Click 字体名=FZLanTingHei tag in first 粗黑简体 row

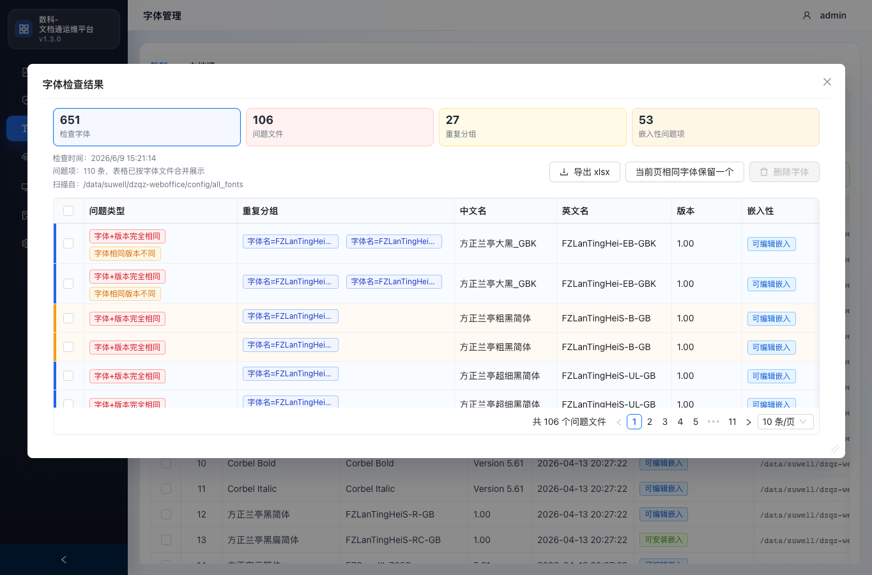pos(290,316)
